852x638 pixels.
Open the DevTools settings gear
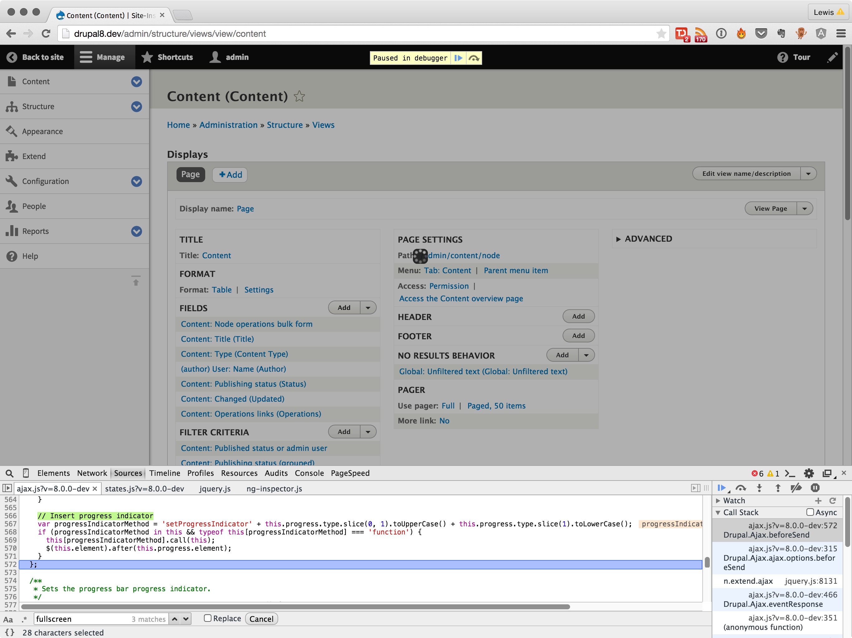[809, 473]
